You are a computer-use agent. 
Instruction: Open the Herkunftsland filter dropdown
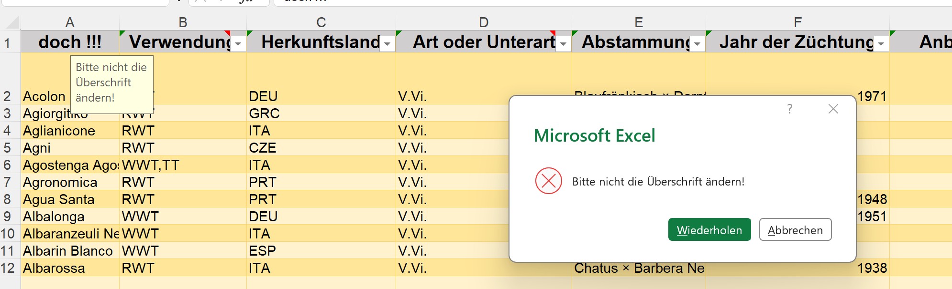387,44
